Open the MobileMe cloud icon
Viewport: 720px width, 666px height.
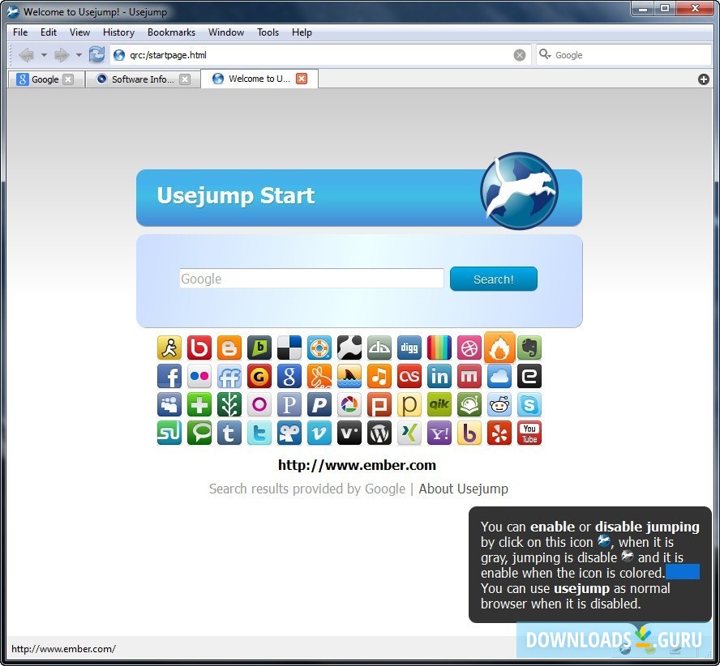tap(499, 376)
